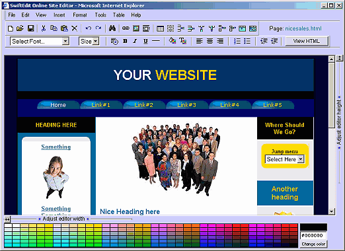This screenshot has height=251, width=345.
Task: Click the YOUR WEBSITE banner title
Action: [x=165, y=75]
